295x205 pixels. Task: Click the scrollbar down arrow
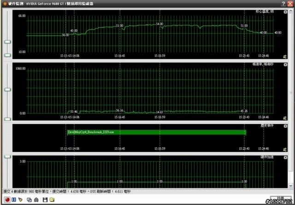291,186
